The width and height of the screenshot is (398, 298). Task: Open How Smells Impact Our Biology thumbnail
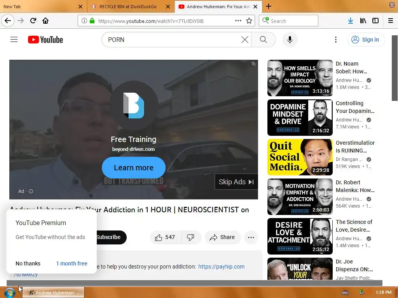[x=300, y=78]
